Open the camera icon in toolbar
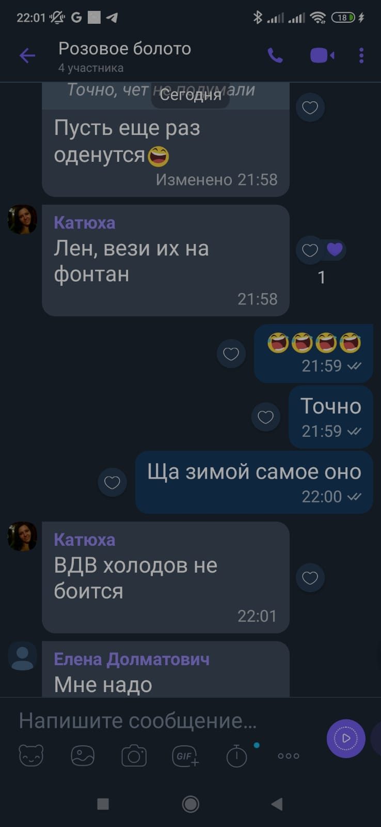 click(x=134, y=756)
